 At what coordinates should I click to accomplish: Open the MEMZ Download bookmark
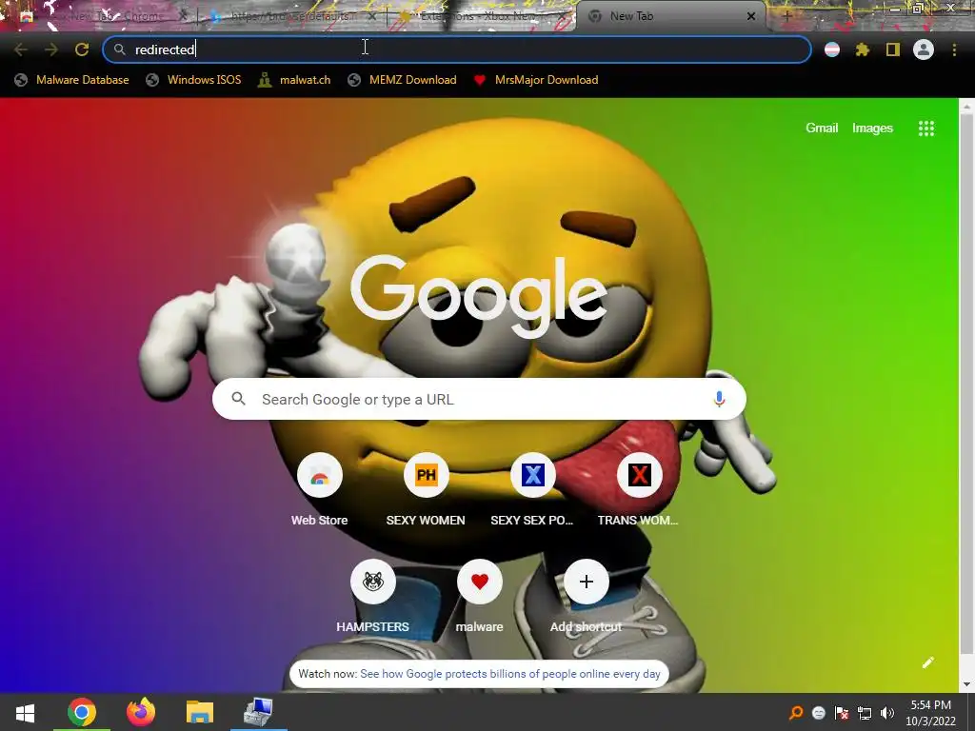(403, 80)
